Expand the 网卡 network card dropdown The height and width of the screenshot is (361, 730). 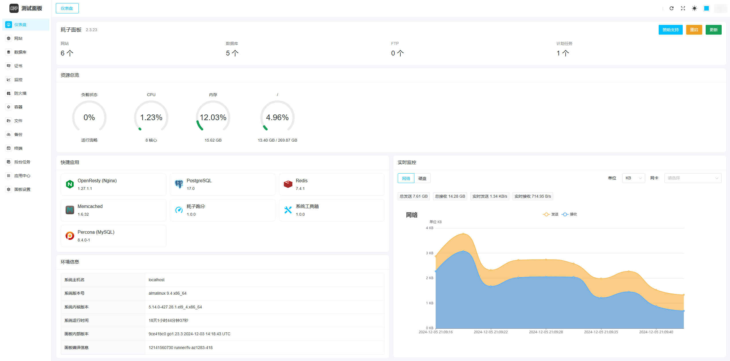tap(692, 178)
